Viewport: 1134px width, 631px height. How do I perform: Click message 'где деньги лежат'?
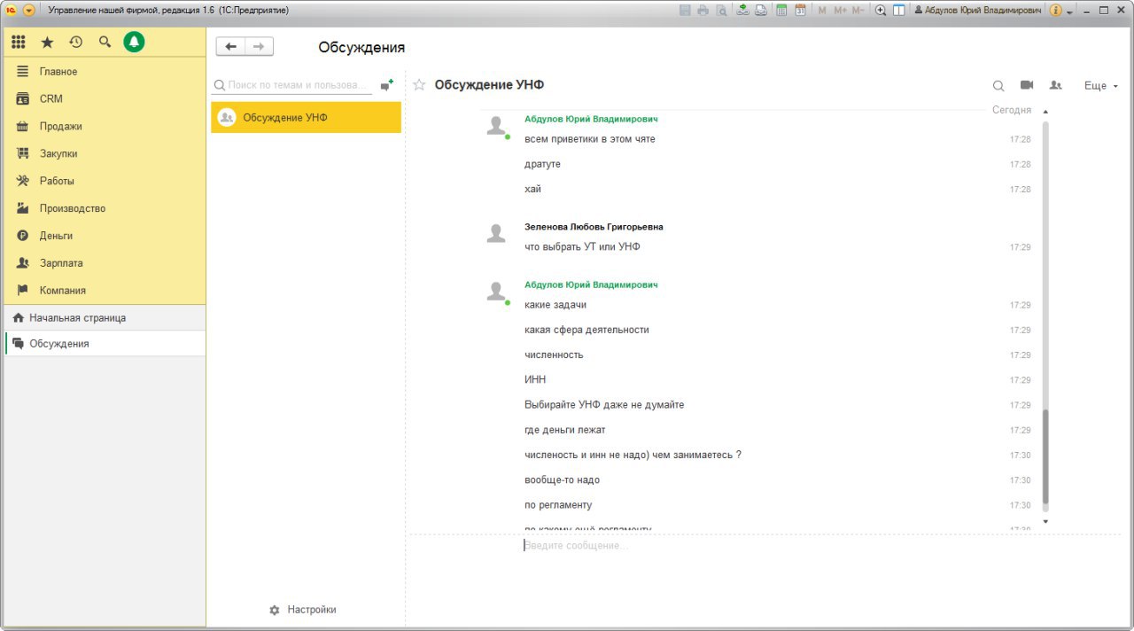(565, 430)
